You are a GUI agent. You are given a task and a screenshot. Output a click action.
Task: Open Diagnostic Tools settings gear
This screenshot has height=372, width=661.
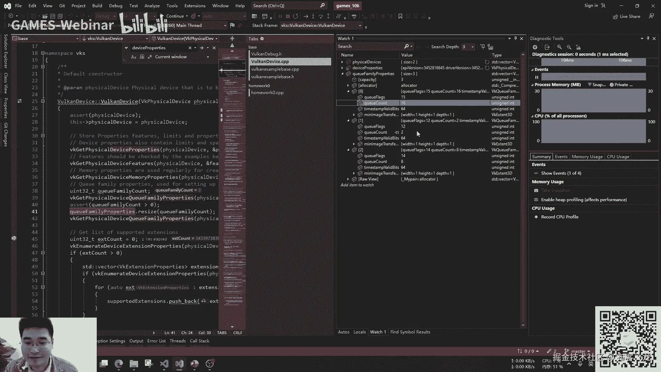pos(535,47)
